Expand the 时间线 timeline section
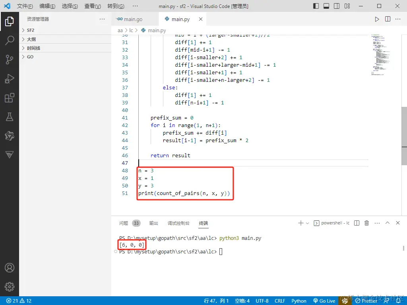This screenshot has width=407, height=305. tap(66, 48)
